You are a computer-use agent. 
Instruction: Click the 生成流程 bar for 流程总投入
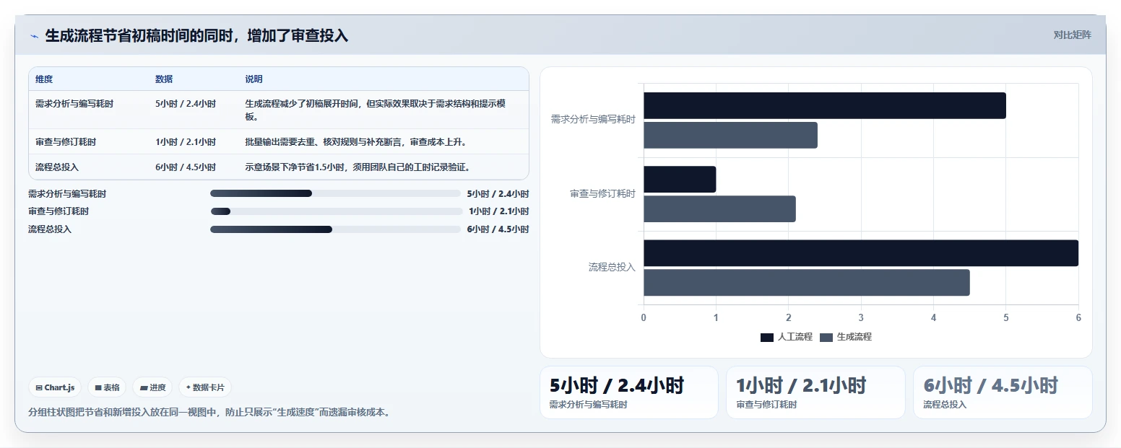pyautogui.click(x=807, y=283)
